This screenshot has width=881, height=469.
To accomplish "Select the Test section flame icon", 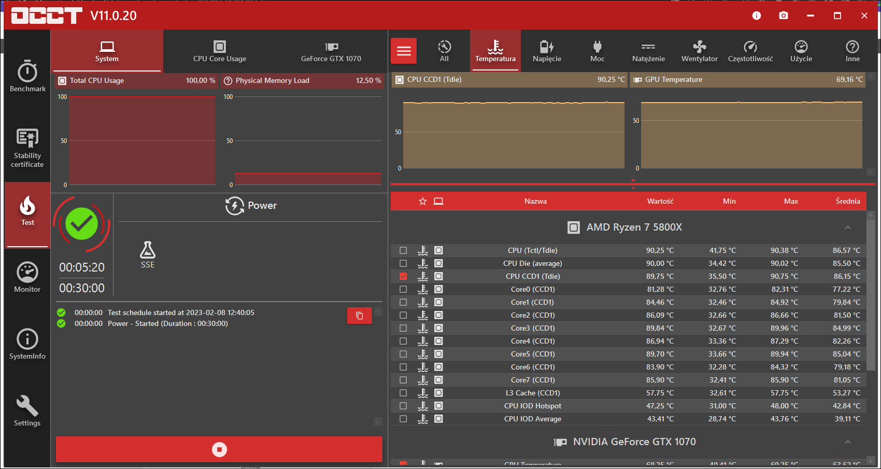I will (27, 205).
